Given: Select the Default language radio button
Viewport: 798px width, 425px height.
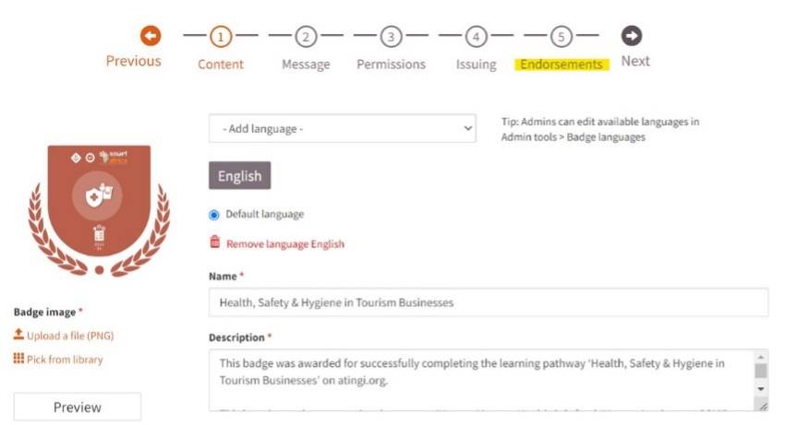Looking at the screenshot, I should click(x=214, y=215).
